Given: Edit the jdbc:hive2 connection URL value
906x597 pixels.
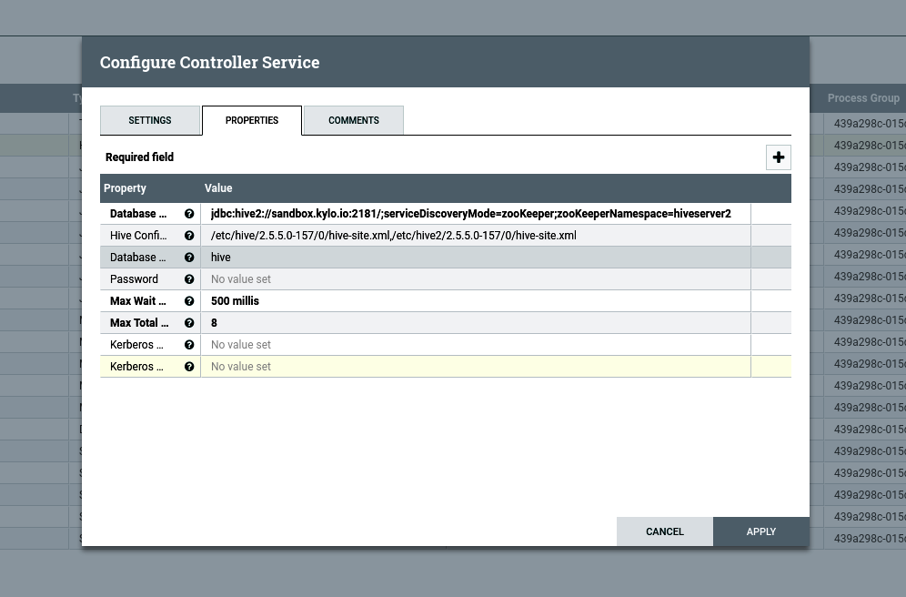Looking at the screenshot, I should click(x=471, y=214).
